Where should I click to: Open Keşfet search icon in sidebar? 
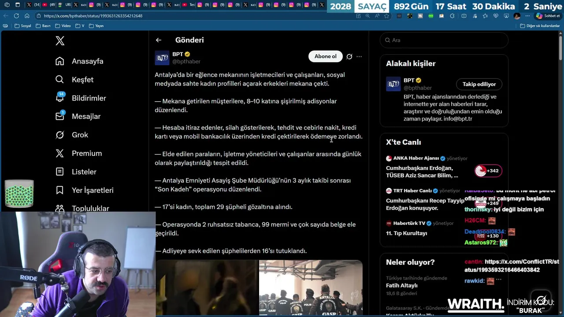(x=60, y=80)
